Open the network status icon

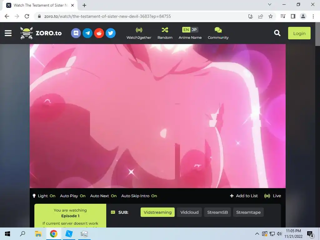click(x=272, y=234)
